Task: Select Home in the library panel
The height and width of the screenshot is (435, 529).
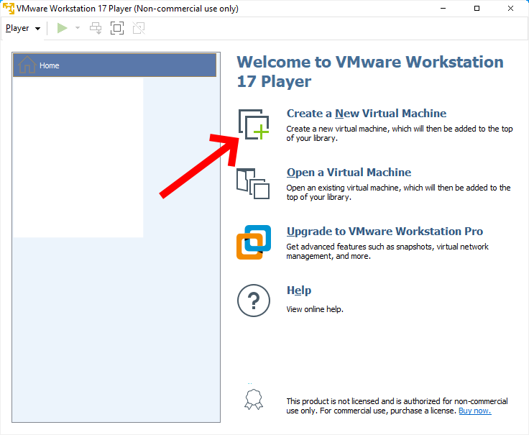Action: 115,65
